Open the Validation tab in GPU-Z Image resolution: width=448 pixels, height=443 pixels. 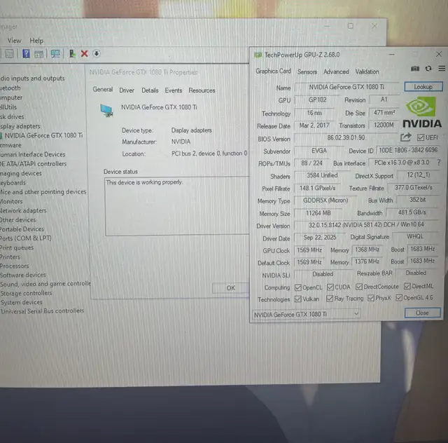coord(367,71)
